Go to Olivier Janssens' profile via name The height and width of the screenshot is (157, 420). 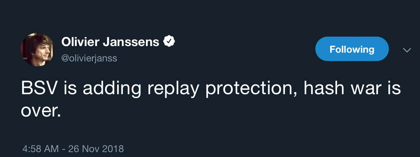[111, 42]
